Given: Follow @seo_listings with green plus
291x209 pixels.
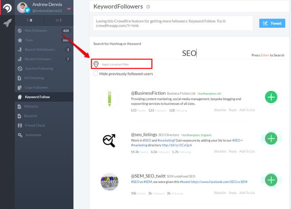Looking at the screenshot, I should point(271,138).
